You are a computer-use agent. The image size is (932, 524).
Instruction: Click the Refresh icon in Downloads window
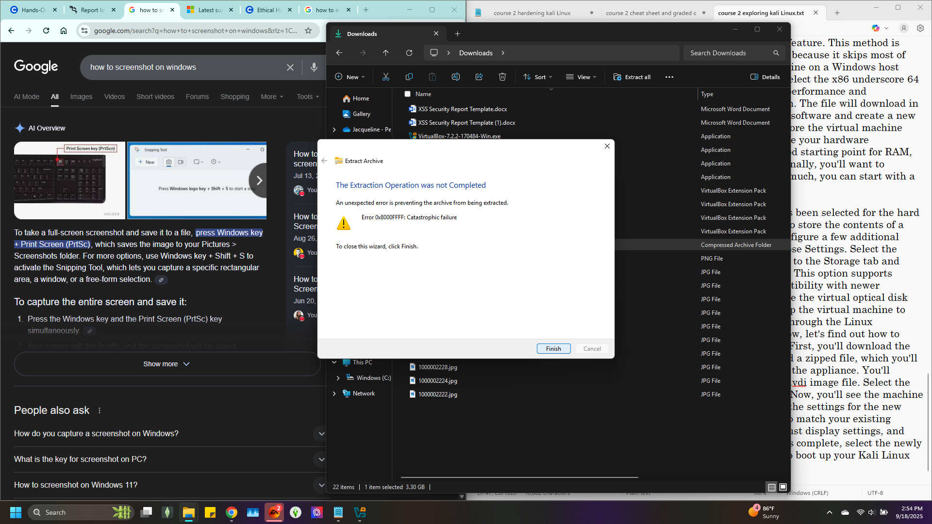(409, 53)
